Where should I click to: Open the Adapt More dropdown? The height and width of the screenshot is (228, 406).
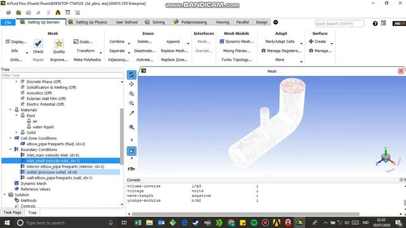[301, 61]
